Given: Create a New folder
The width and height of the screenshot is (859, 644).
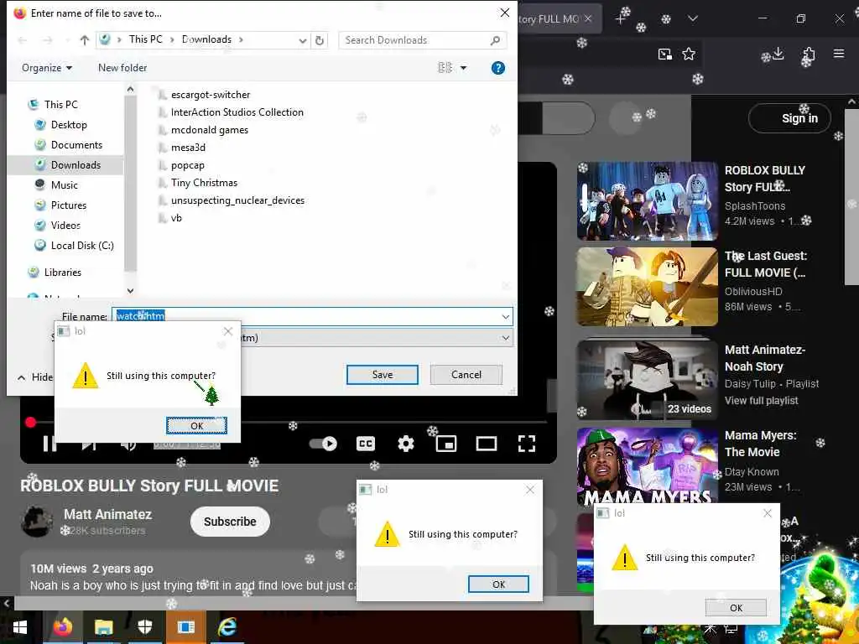Looking at the screenshot, I should click(122, 68).
